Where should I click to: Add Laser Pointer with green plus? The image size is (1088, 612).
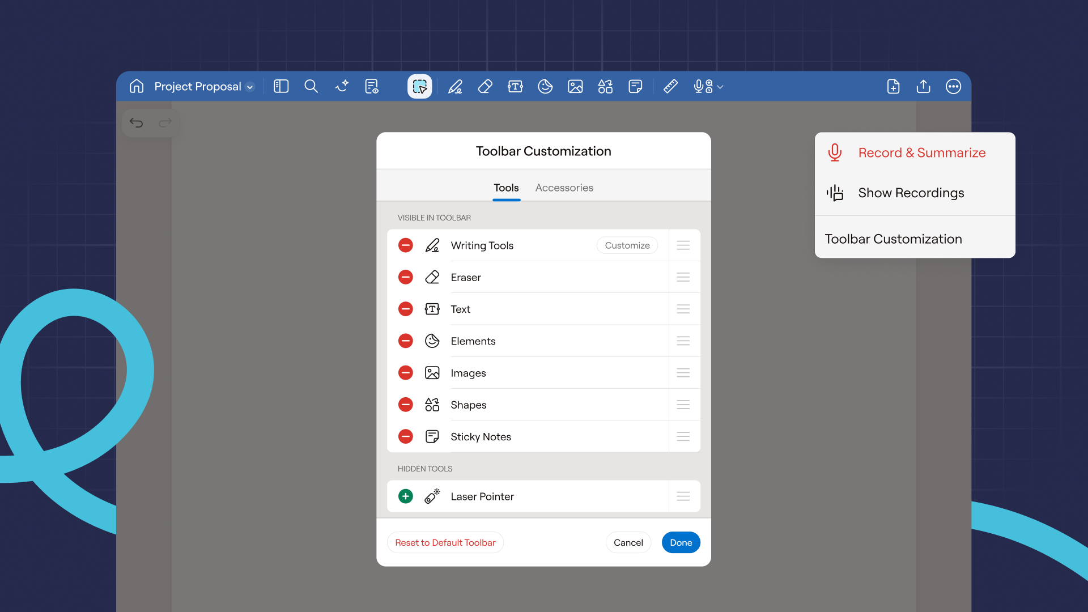(x=405, y=496)
